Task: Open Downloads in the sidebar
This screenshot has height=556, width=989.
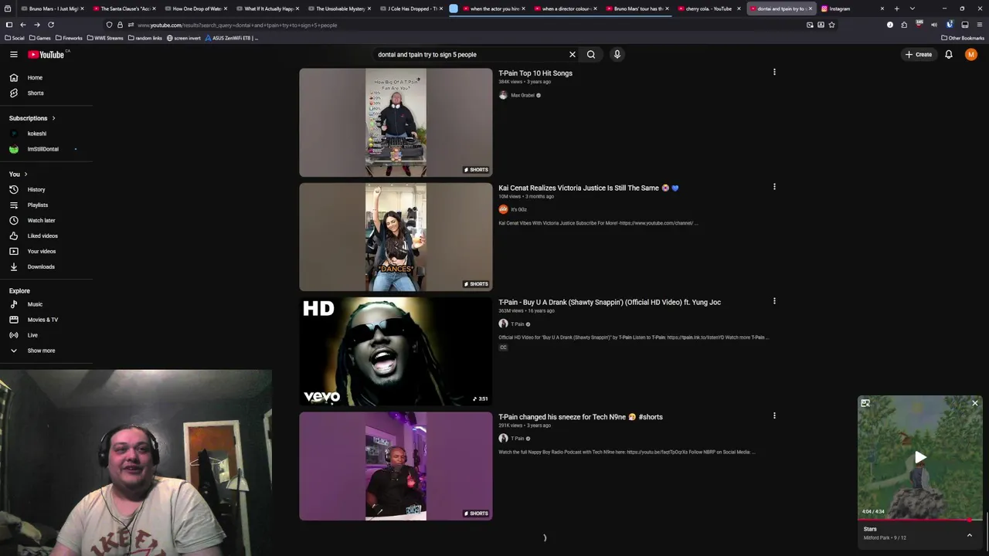Action: 46,266
